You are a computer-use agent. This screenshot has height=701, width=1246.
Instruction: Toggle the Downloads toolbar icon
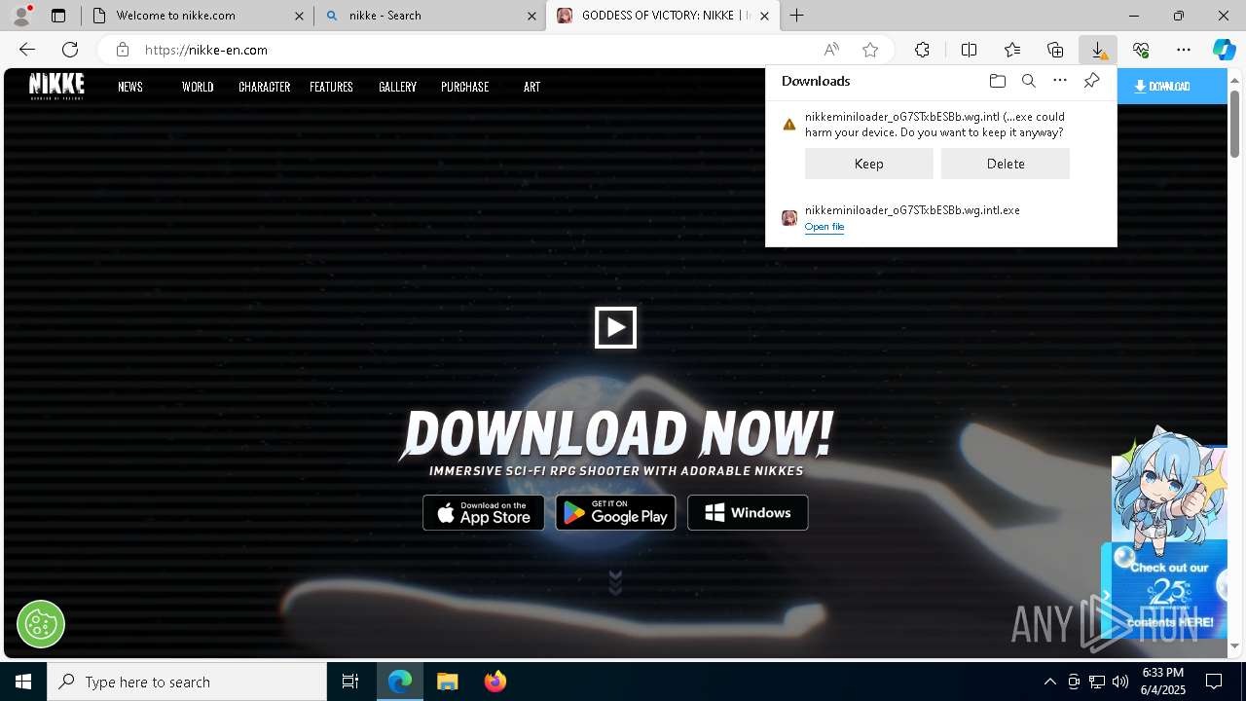[1098, 50]
